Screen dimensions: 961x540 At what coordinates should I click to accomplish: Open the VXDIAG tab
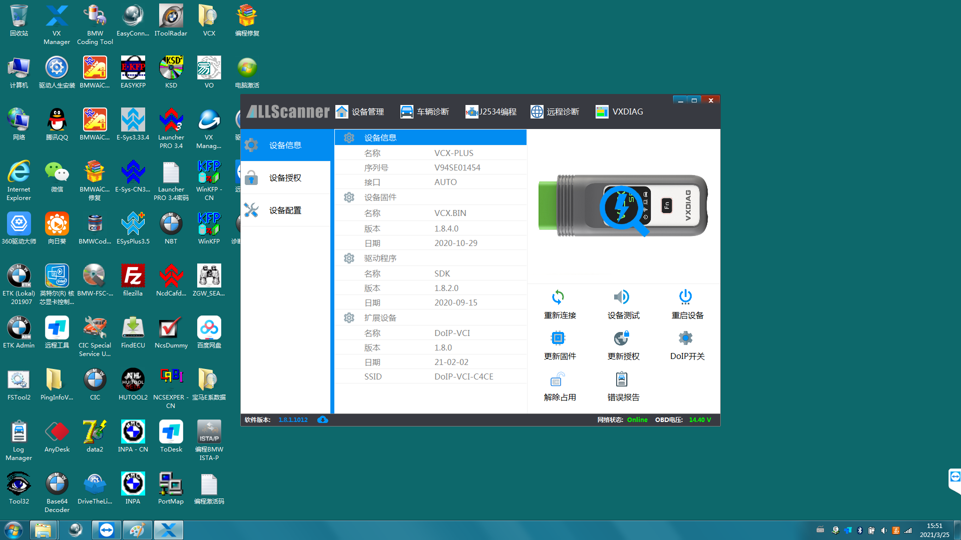(619, 111)
